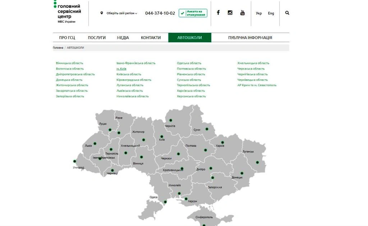The height and width of the screenshot is (226, 368).
Task: Open the YouTube channel icon
Action: coord(243,13)
